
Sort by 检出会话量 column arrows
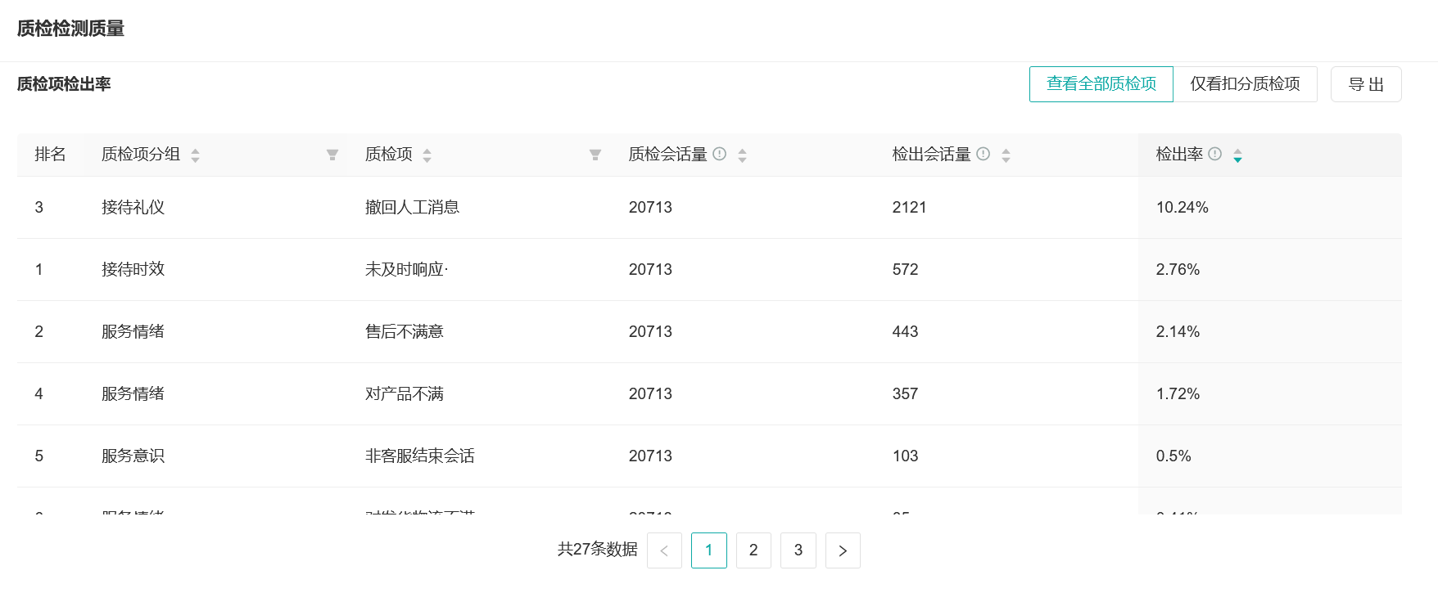pyautogui.click(x=1006, y=155)
